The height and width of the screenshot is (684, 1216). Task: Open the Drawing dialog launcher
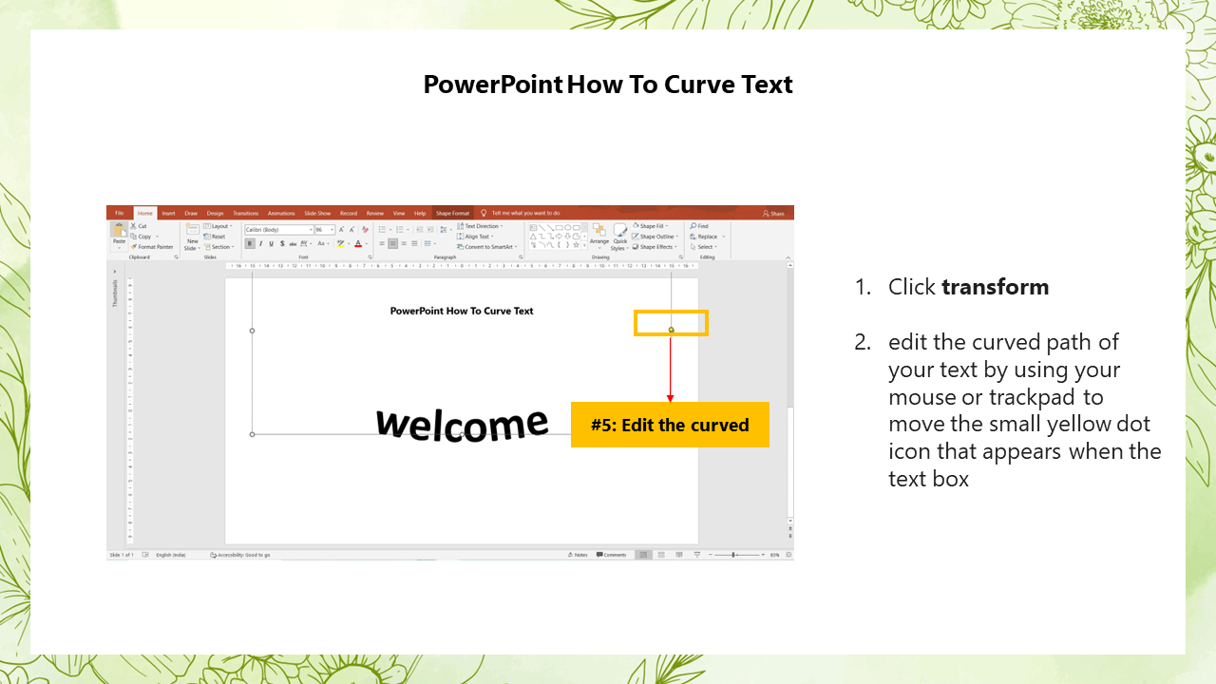[681, 256]
